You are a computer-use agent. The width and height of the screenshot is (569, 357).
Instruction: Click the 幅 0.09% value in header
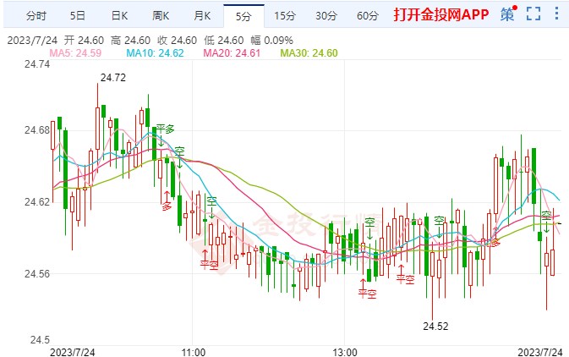pyautogui.click(x=271, y=40)
